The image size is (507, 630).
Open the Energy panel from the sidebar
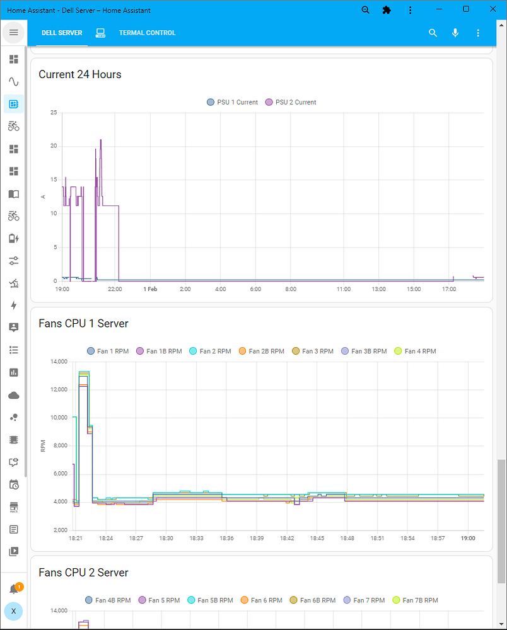(x=13, y=305)
